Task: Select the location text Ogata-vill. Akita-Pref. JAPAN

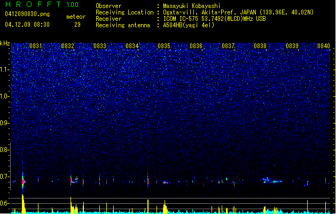Action: pos(209,12)
